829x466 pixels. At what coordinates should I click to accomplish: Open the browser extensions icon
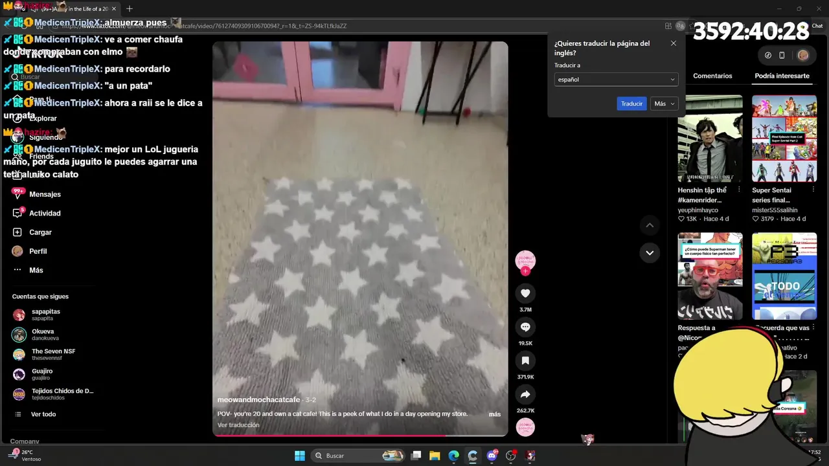point(668,26)
